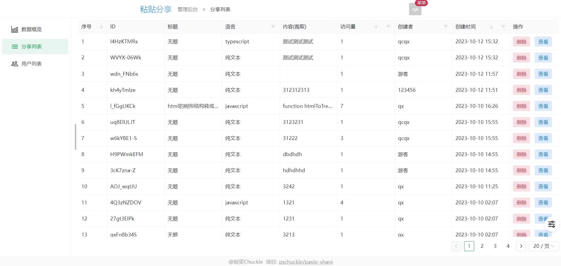View share I4HzKTMRs
The height and width of the screenshot is (266, 561).
pyautogui.click(x=543, y=42)
